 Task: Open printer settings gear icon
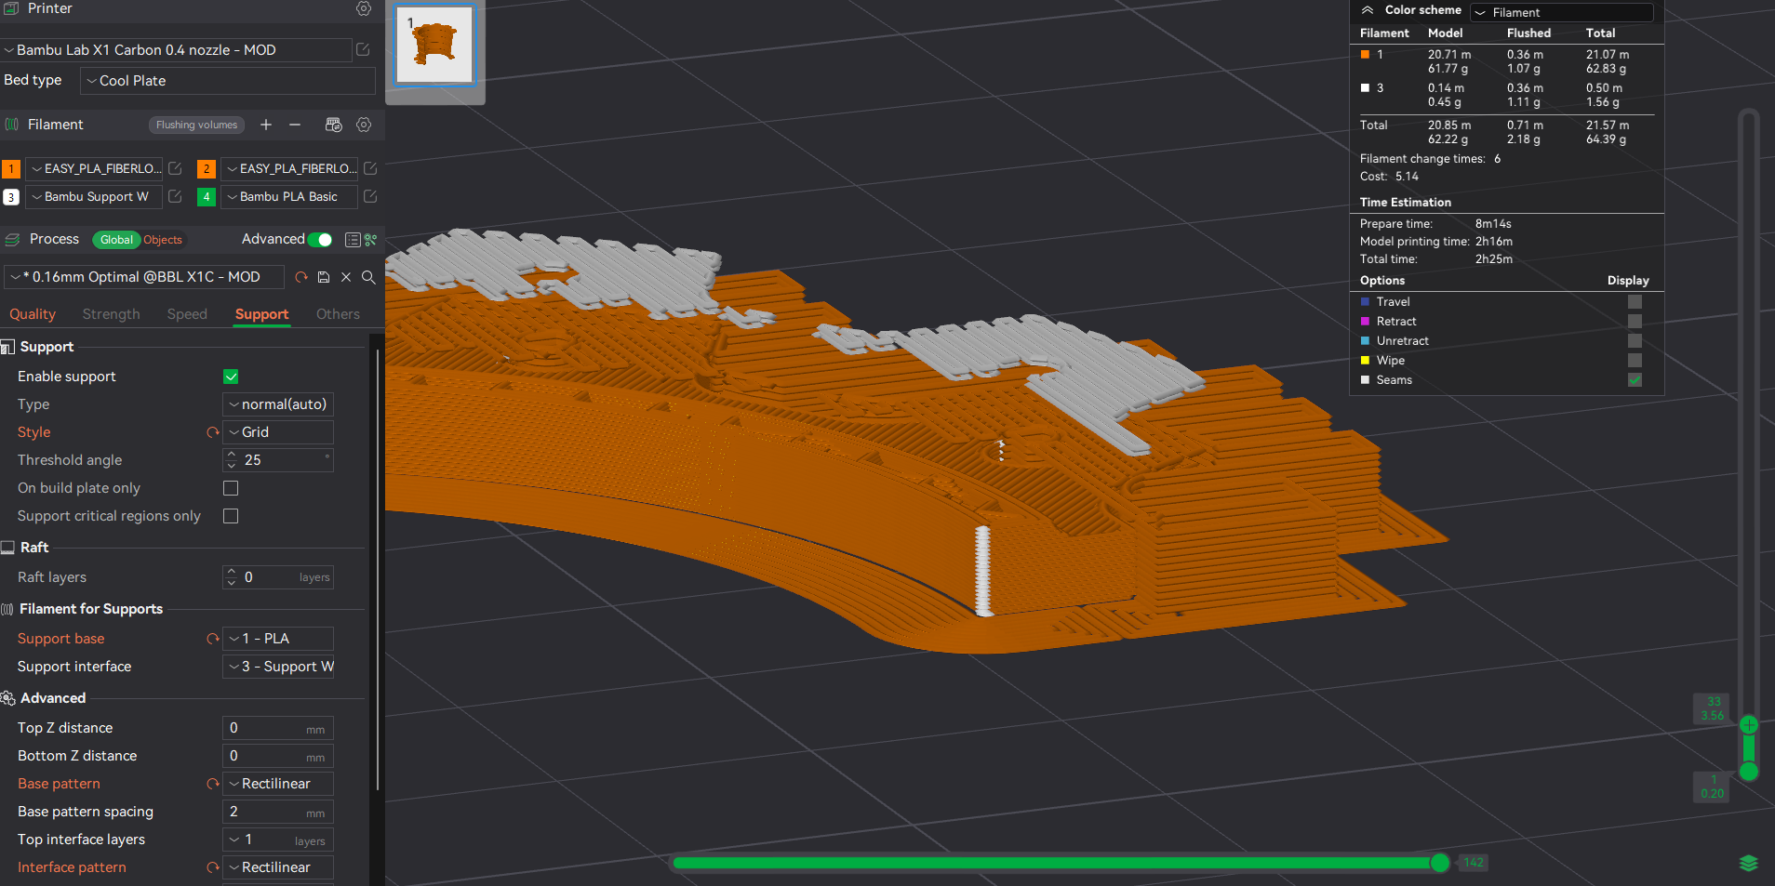(364, 8)
